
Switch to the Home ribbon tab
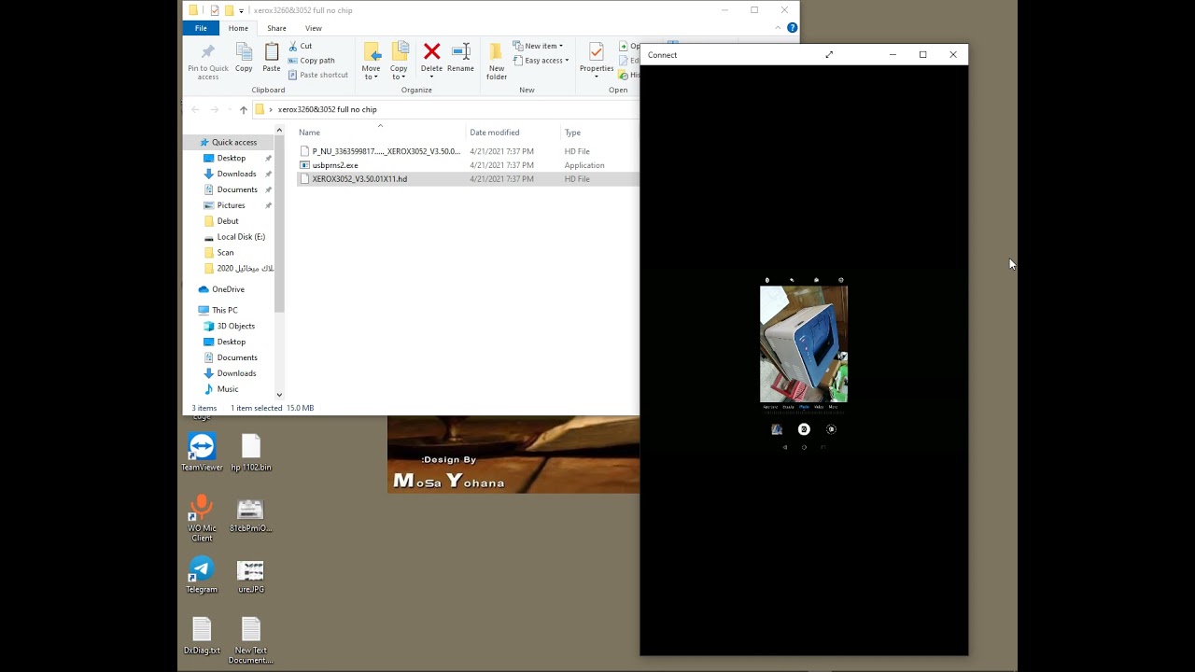(238, 28)
